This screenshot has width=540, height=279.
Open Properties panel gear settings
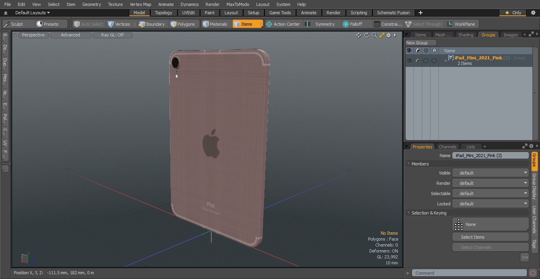[x=531, y=146]
